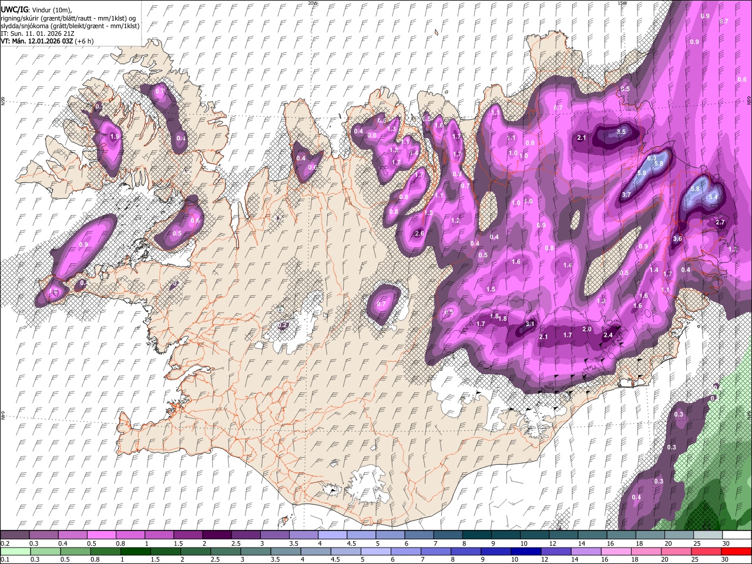Image resolution: width=752 pixels, height=564 pixels.
Task: Select the IT: Sun. 11. 01. 2026 21Z line
Action: click(38, 33)
